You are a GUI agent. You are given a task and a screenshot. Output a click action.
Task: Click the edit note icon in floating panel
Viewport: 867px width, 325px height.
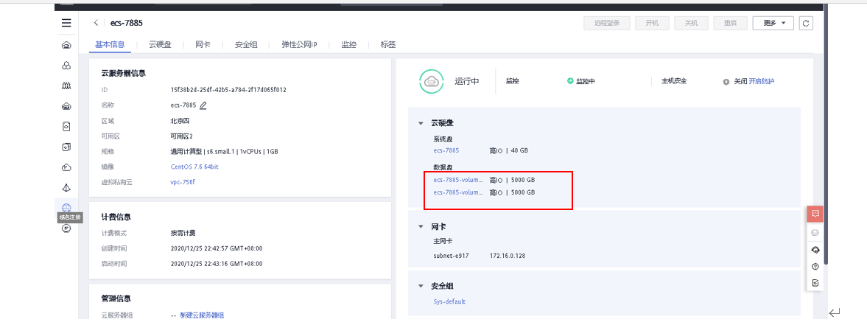click(815, 283)
